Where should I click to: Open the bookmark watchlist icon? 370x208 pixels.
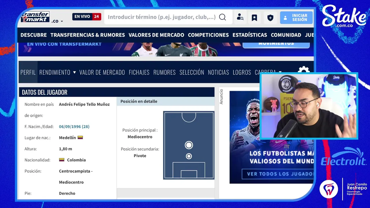tap(254, 18)
